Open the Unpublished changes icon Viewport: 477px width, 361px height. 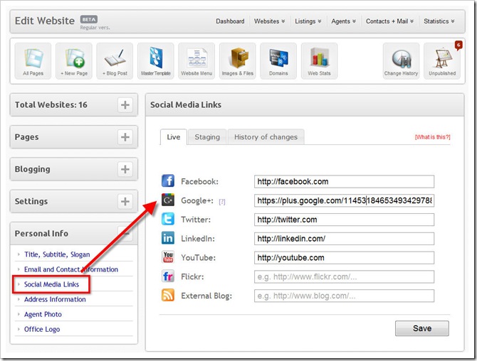tap(442, 61)
